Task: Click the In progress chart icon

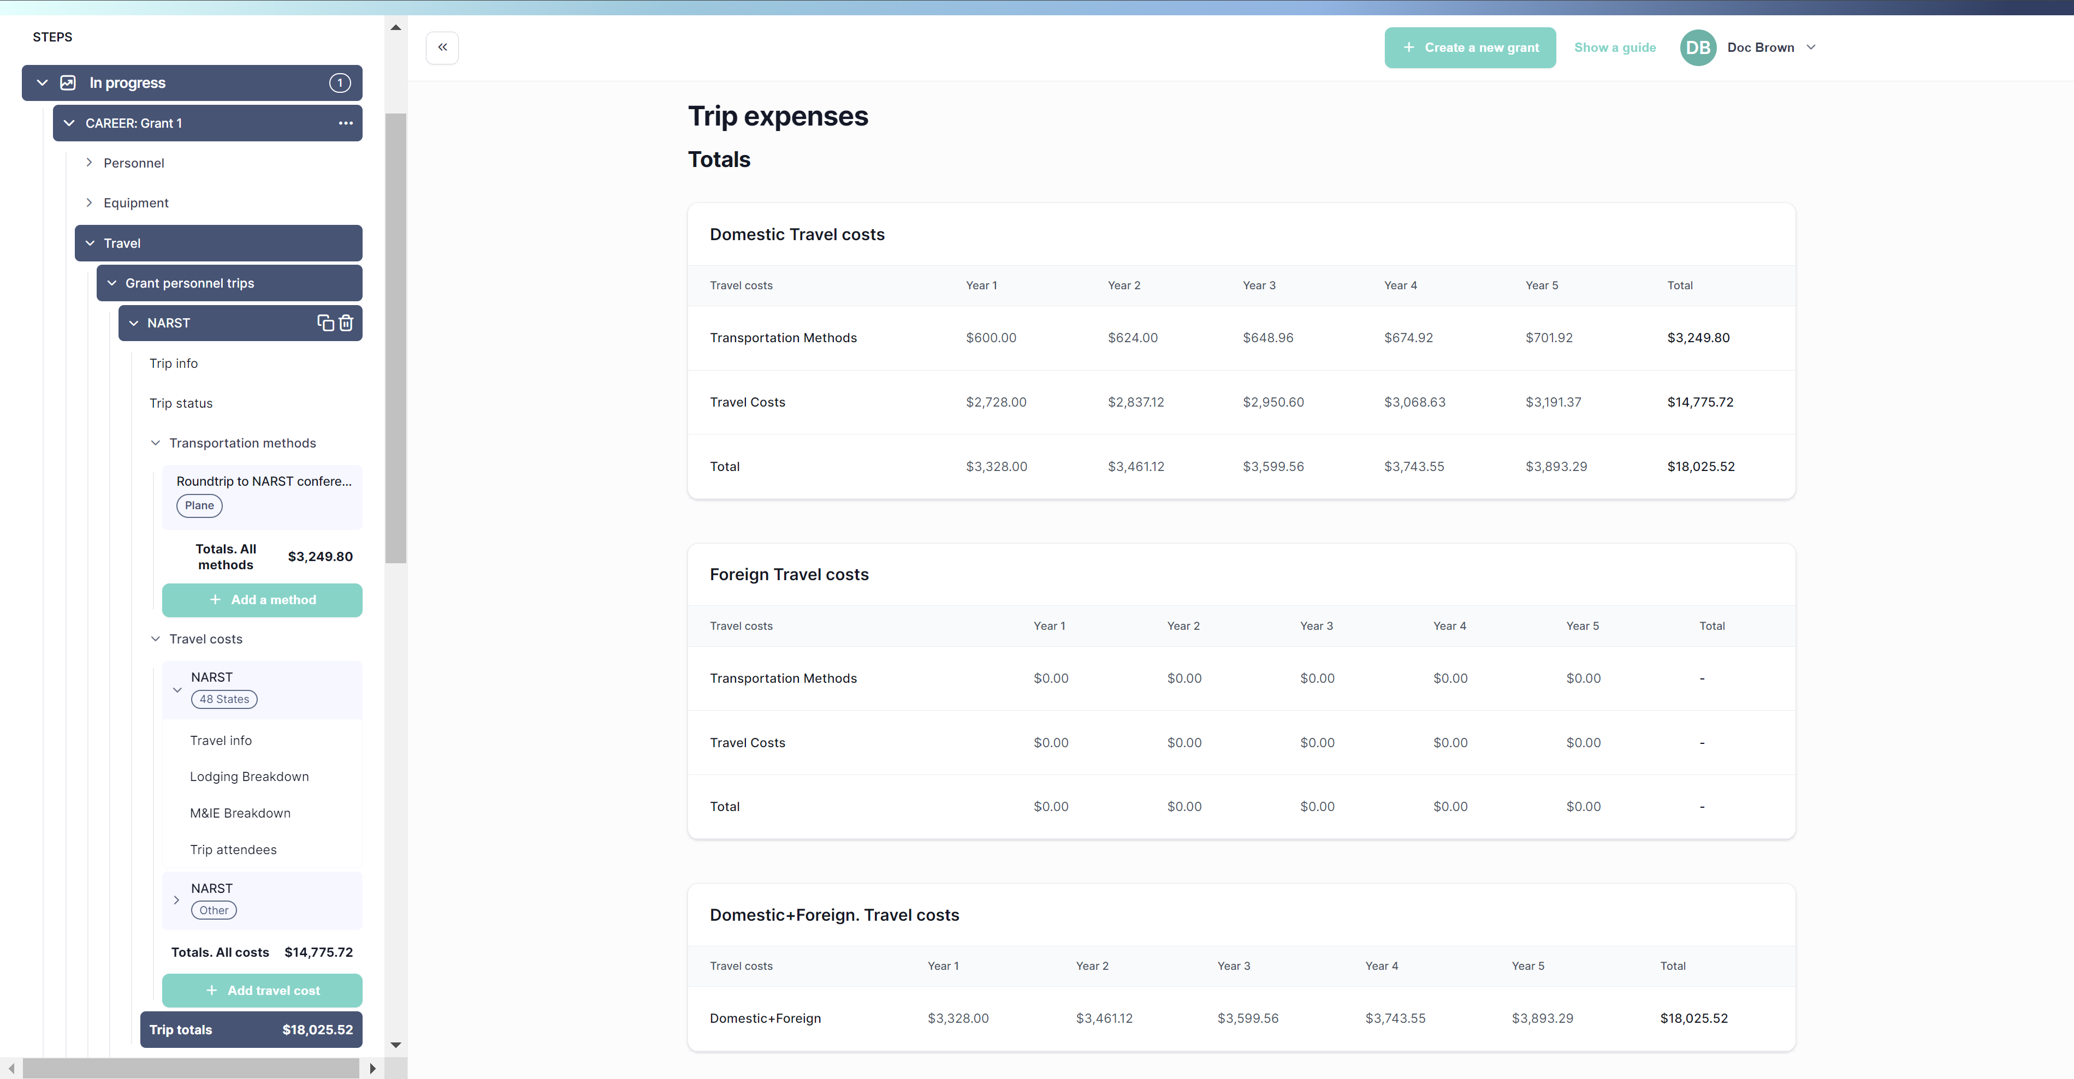Action: pyautogui.click(x=68, y=83)
